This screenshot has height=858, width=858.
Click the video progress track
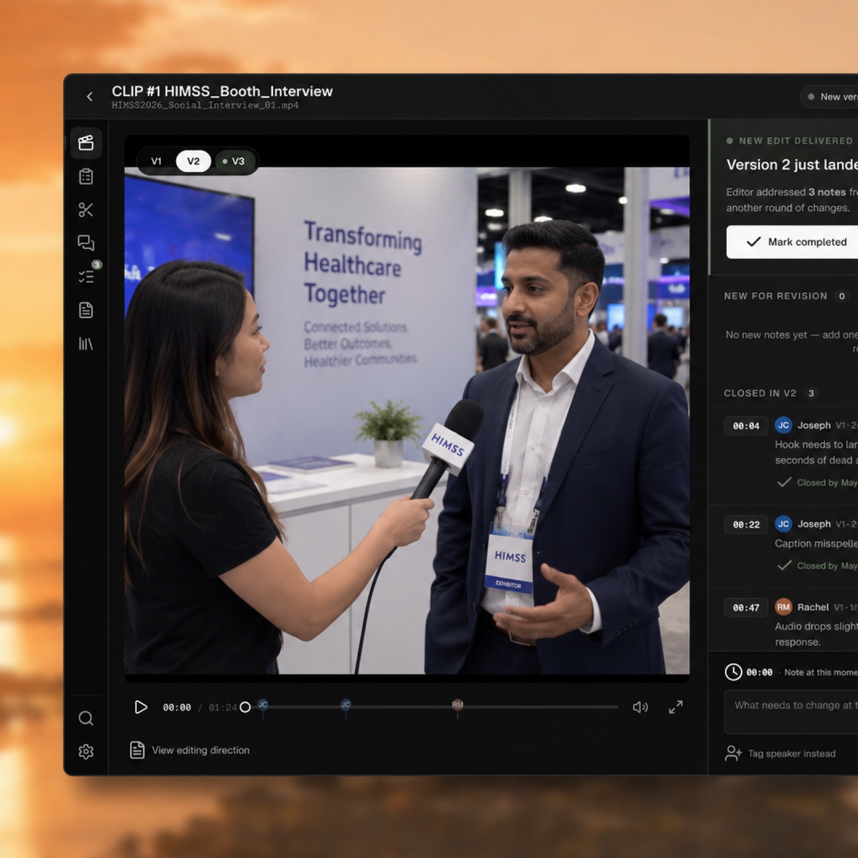pos(432,707)
